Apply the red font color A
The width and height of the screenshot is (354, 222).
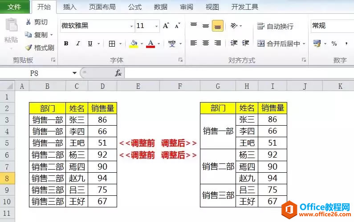click(x=151, y=44)
